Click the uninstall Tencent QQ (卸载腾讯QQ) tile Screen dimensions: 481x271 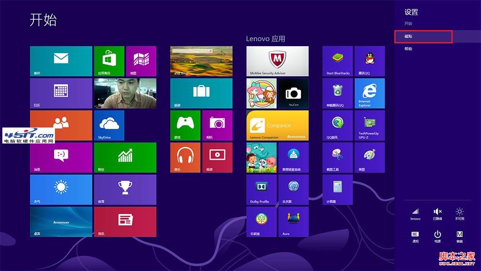(x=337, y=93)
